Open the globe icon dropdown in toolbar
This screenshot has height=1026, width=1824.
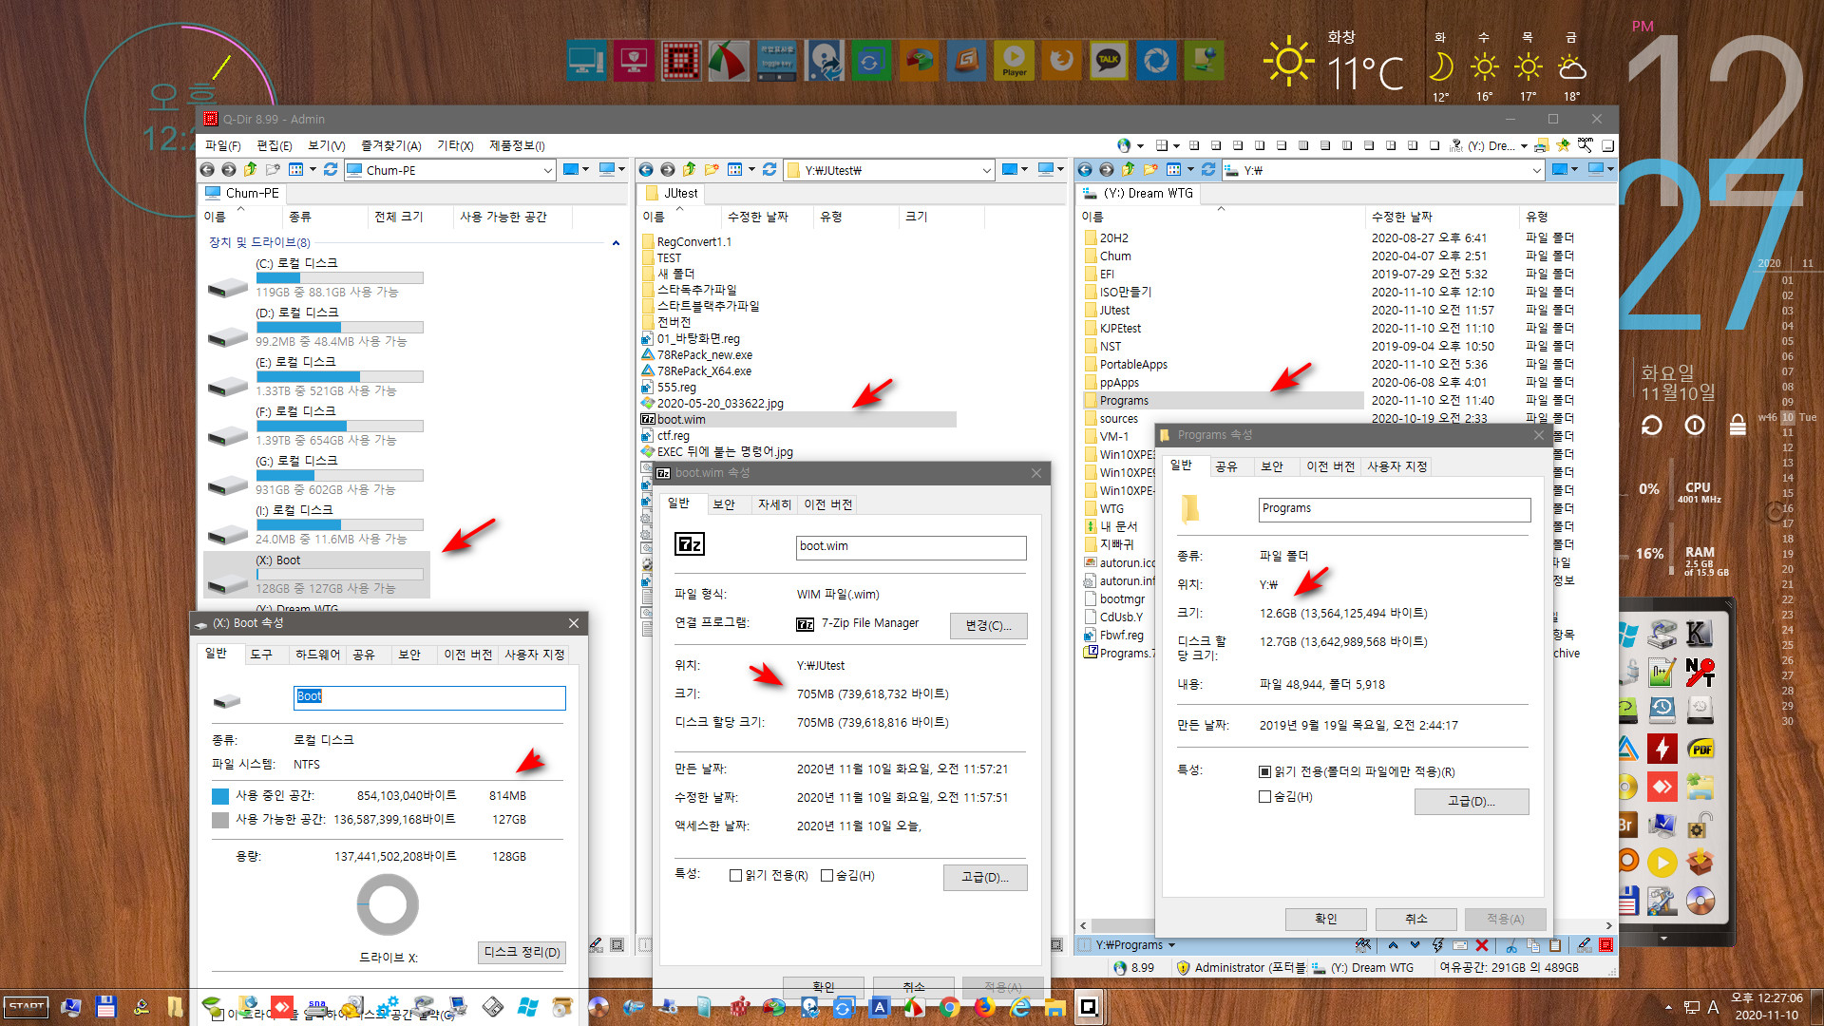(1140, 145)
